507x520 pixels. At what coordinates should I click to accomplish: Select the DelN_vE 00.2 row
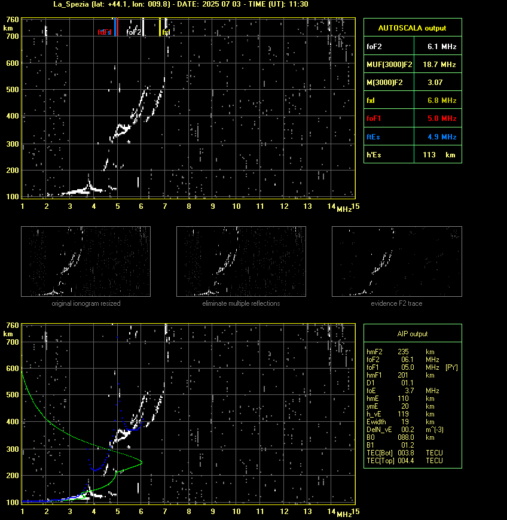[405, 430]
